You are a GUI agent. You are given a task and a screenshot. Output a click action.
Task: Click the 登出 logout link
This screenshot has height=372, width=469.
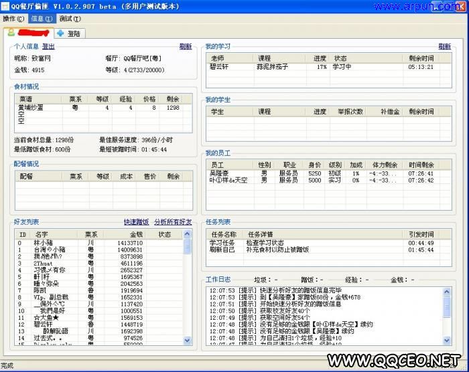pos(48,46)
